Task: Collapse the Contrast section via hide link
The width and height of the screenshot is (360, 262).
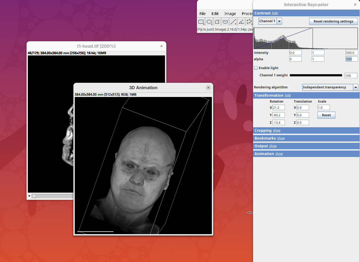Action: pyautogui.click(x=275, y=13)
